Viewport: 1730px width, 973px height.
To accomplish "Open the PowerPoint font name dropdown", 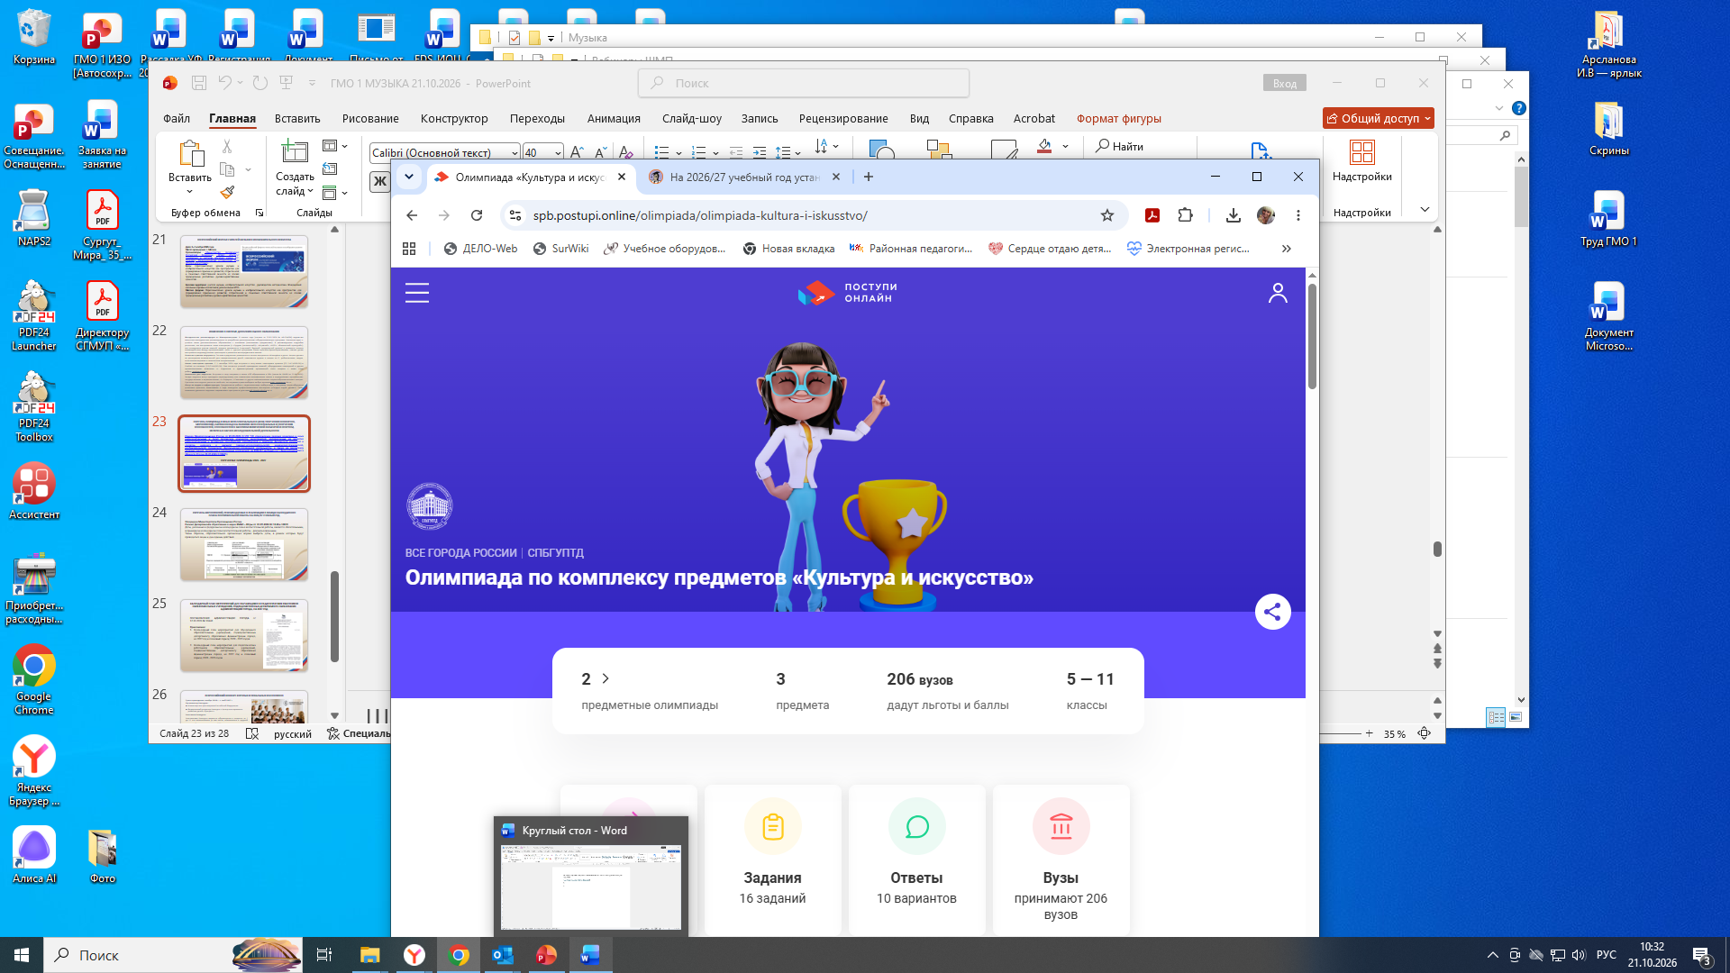I will [x=514, y=153].
